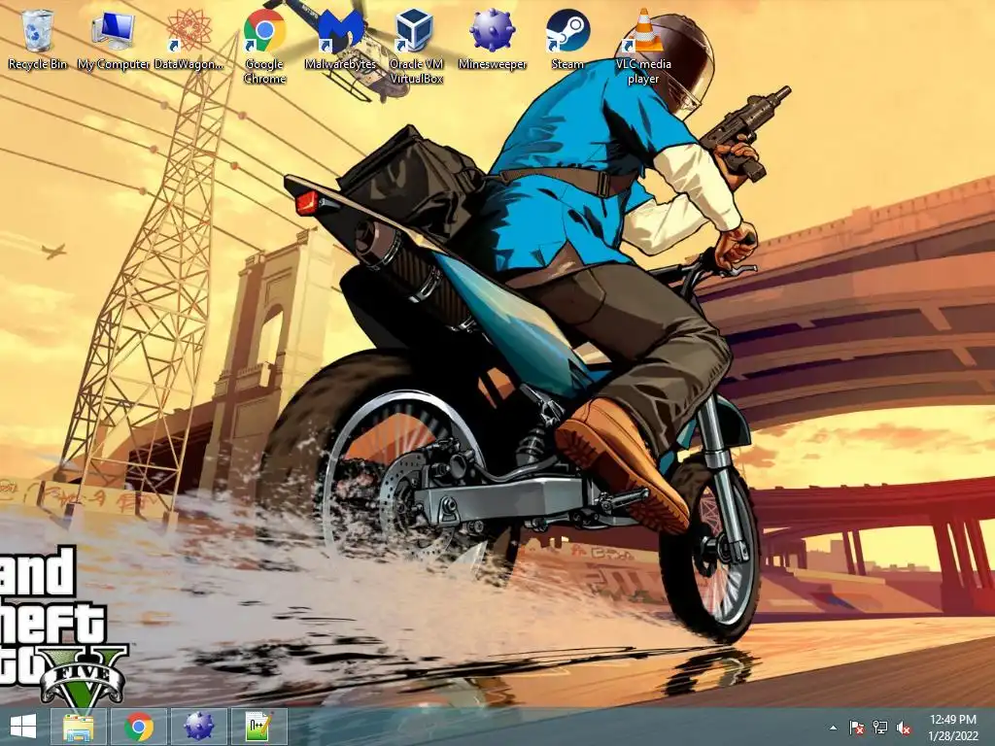
Task: Click the "My Computer" icon label
Action: [113, 64]
